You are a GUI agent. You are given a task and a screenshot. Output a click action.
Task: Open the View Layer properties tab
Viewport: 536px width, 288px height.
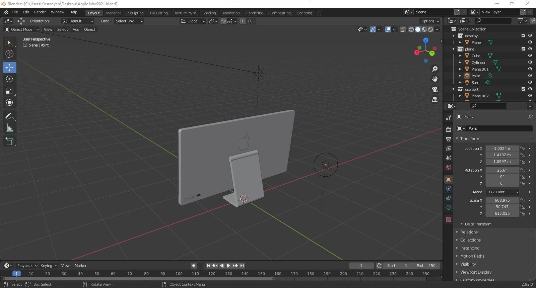[449, 148]
